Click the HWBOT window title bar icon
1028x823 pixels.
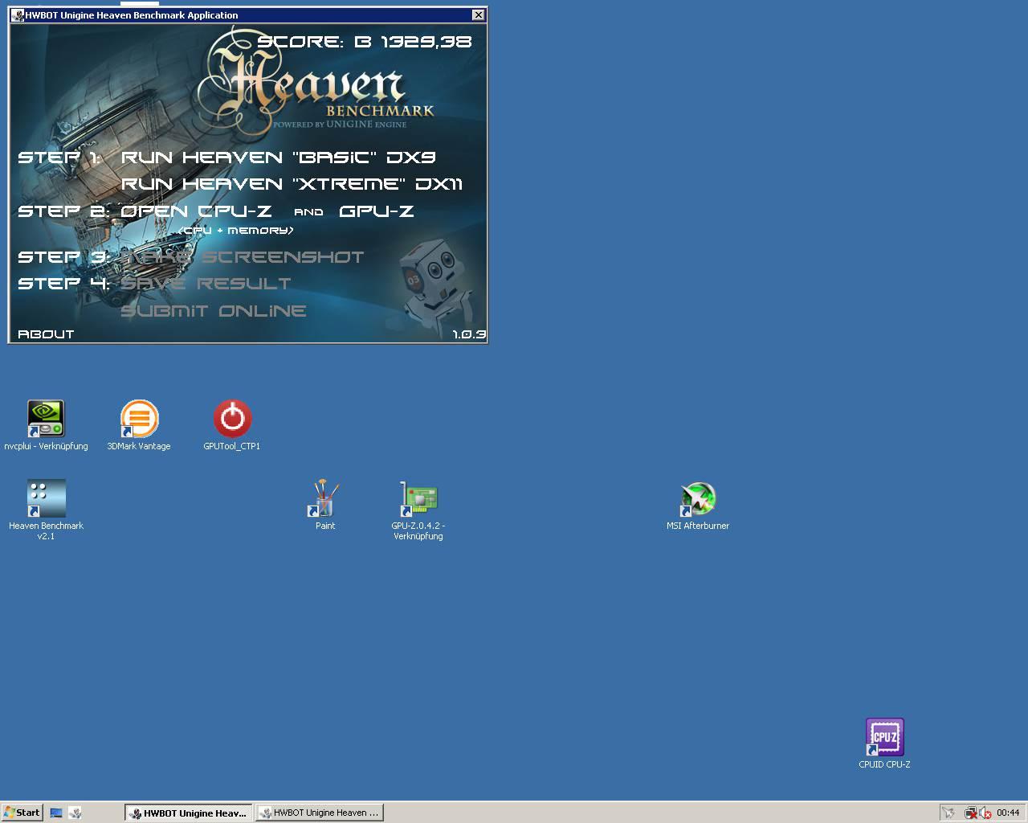tap(18, 14)
